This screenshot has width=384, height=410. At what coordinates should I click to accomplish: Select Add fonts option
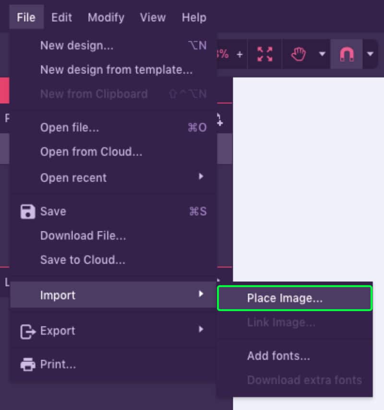(x=278, y=356)
